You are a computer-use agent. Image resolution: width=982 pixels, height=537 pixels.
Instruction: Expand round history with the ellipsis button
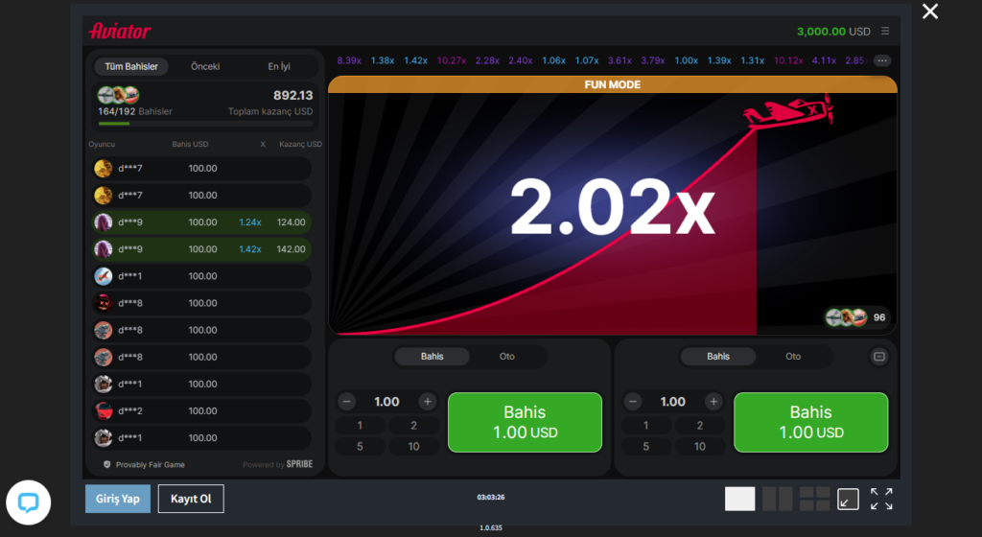coord(882,60)
